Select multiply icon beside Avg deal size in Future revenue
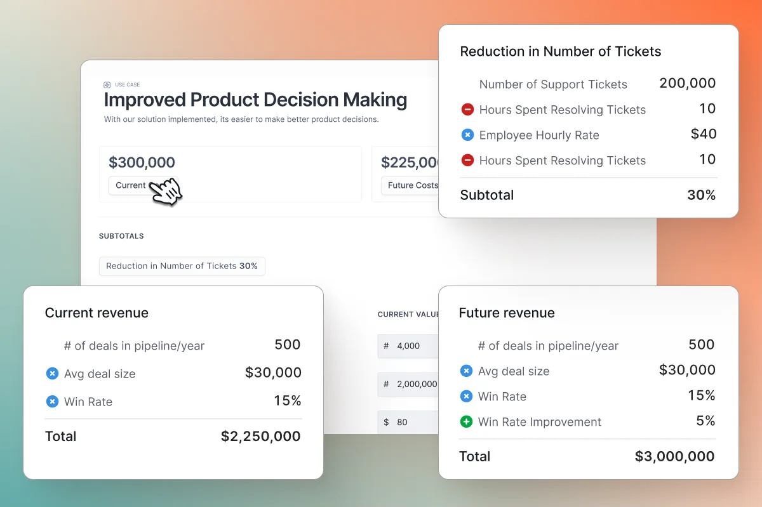The width and height of the screenshot is (762, 507). [x=466, y=371]
